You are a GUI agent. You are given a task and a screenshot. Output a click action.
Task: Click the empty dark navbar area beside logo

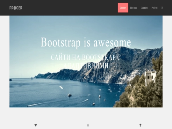70,8
